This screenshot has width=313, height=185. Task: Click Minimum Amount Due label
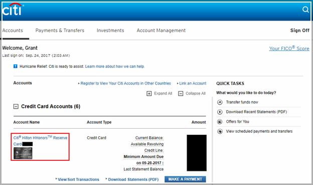[x=143, y=160]
